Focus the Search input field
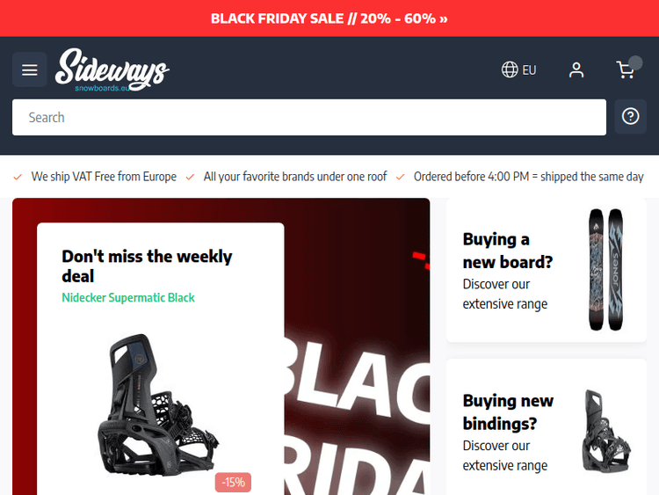 309,117
